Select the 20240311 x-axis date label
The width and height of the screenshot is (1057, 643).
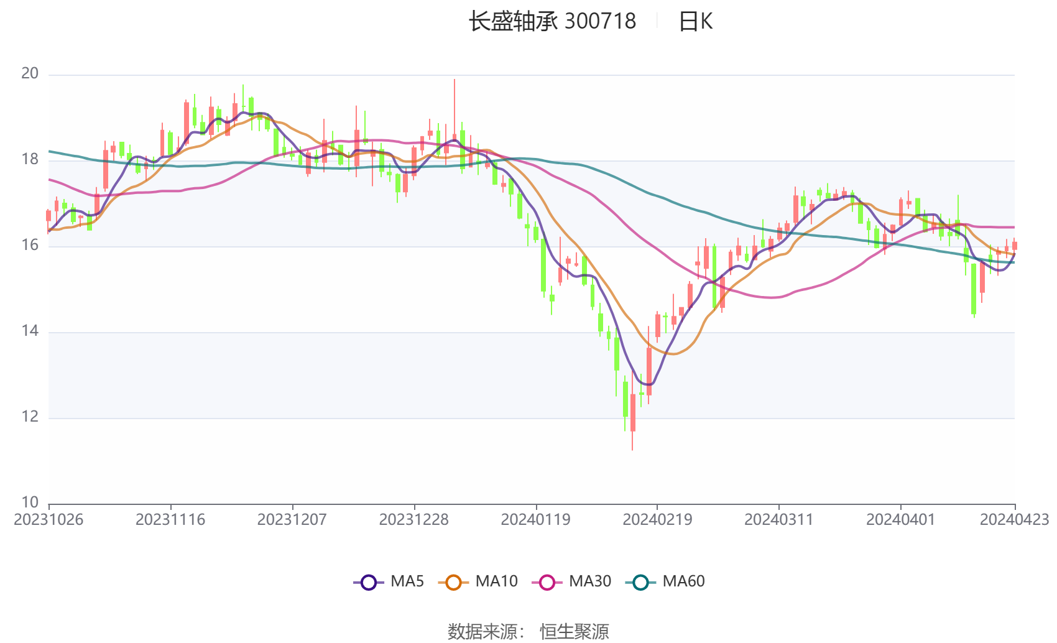tap(779, 519)
